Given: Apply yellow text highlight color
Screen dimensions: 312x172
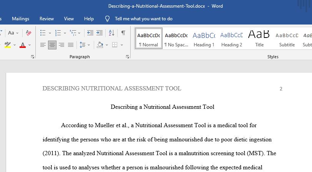Looking at the screenshot, I should pyautogui.click(x=8, y=45).
